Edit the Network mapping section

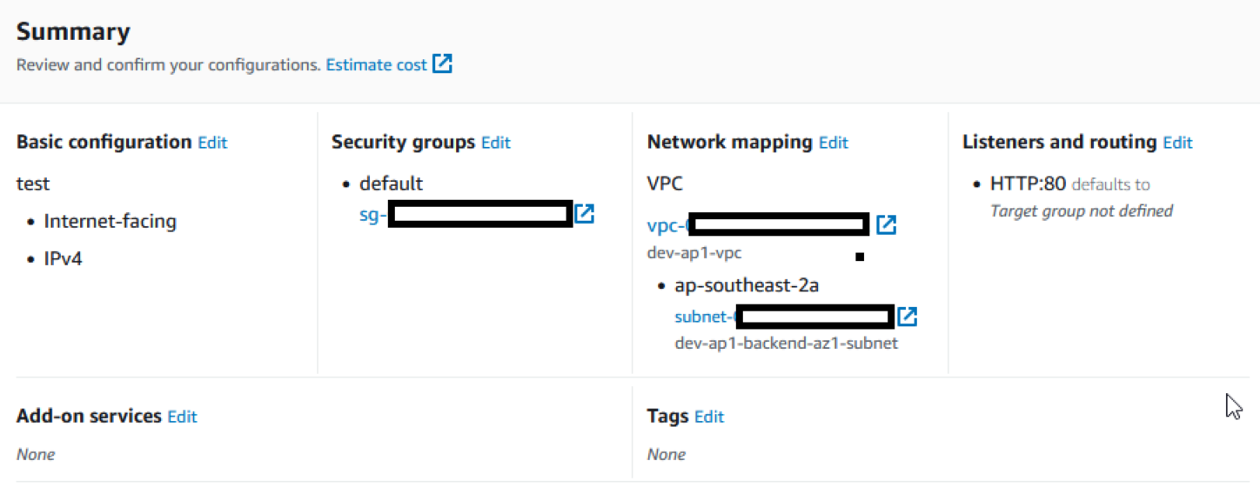click(833, 143)
